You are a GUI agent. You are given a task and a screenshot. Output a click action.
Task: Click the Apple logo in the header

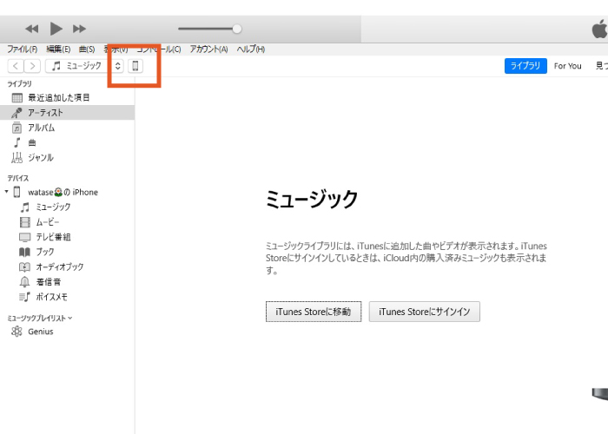599,29
